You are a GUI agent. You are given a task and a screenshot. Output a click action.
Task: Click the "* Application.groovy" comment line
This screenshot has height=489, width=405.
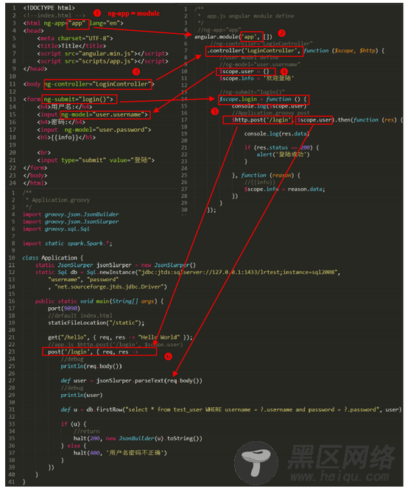(x=57, y=200)
